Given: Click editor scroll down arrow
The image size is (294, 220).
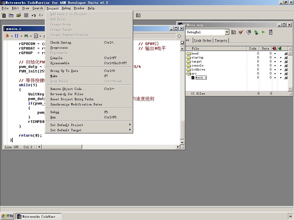Looking at the screenshot, I should pos(182,143).
